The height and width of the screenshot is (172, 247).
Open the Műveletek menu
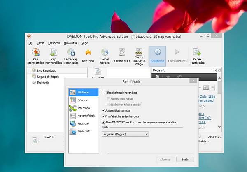[70, 43]
